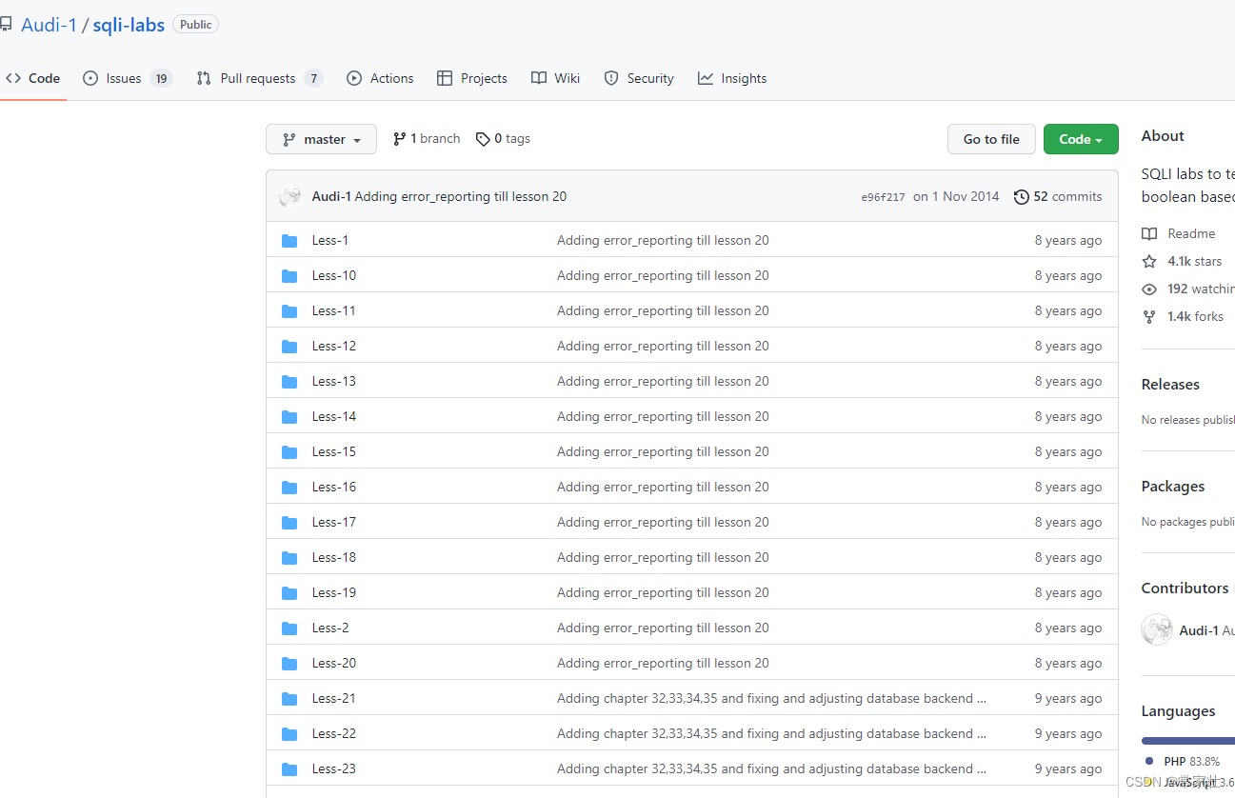Open the Less-15 folder name
This screenshot has width=1235, height=798.
(x=334, y=452)
